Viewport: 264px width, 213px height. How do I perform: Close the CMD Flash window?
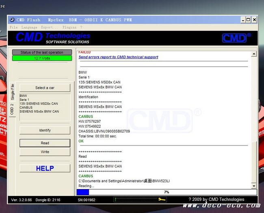254,20
